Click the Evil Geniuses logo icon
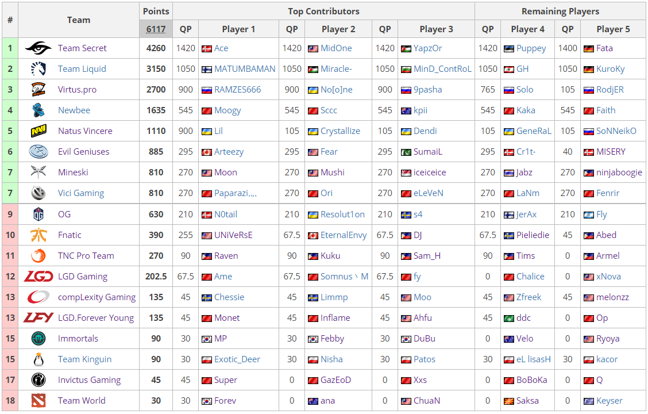 click(38, 152)
